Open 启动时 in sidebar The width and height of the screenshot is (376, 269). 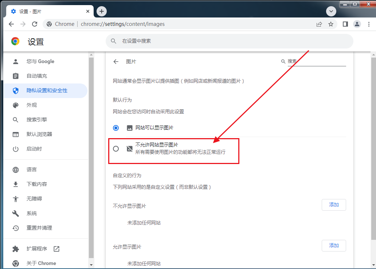point(45,149)
